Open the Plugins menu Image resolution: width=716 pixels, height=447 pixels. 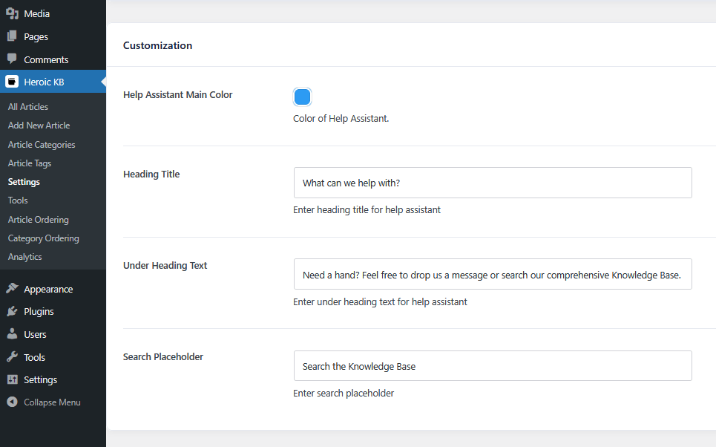coord(53,311)
